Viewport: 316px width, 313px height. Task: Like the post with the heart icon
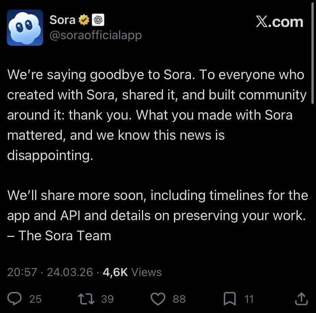click(158, 299)
